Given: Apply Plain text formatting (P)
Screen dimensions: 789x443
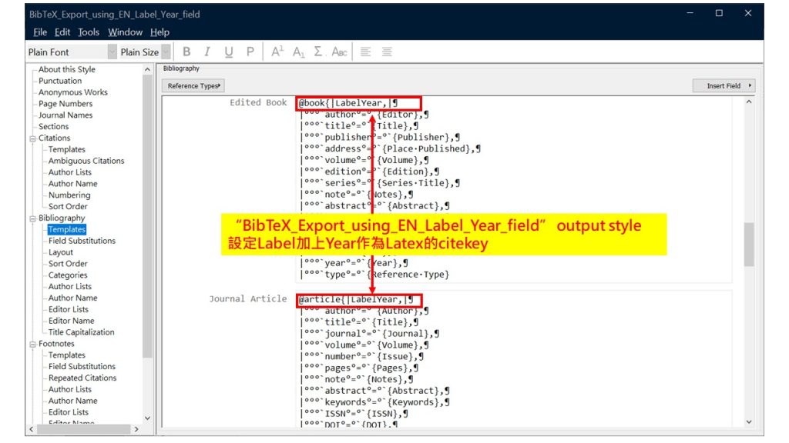Looking at the screenshot, I should point(250,52).
